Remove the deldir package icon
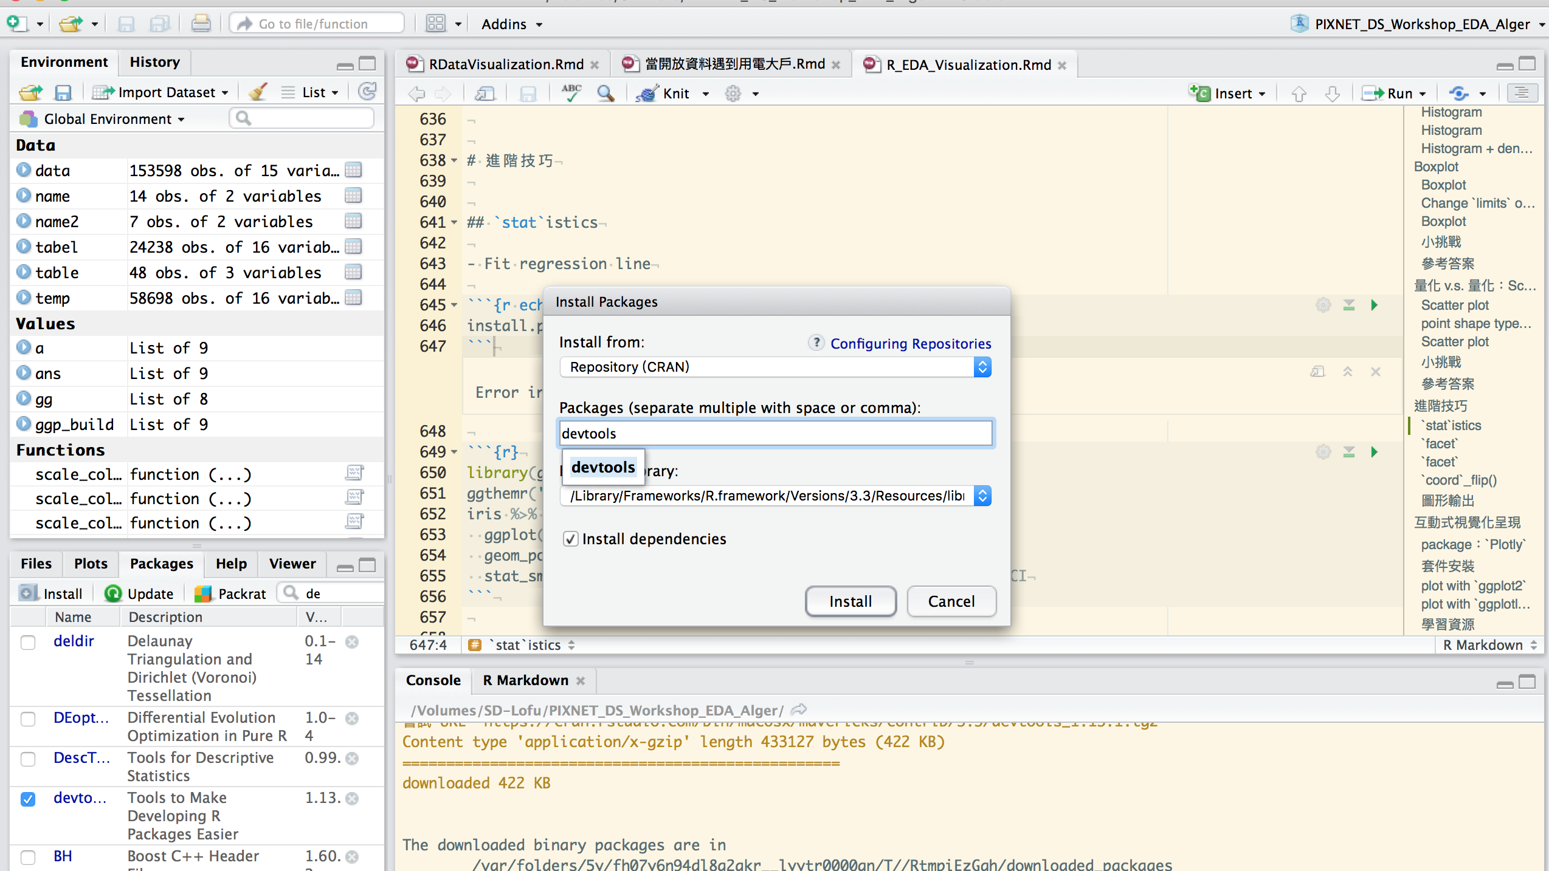 [352, 641]
